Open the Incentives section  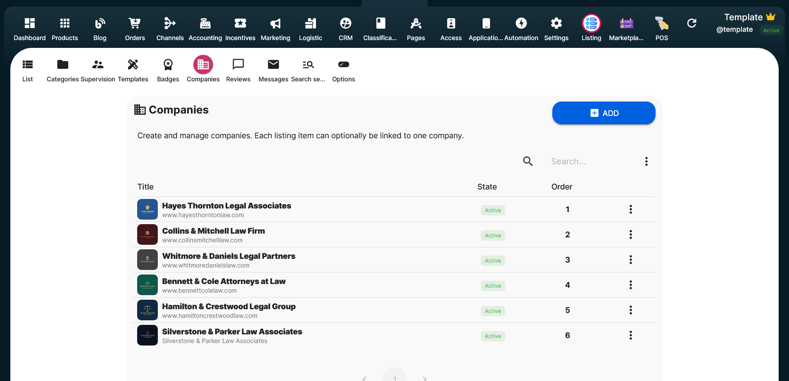tap(240, 29)
